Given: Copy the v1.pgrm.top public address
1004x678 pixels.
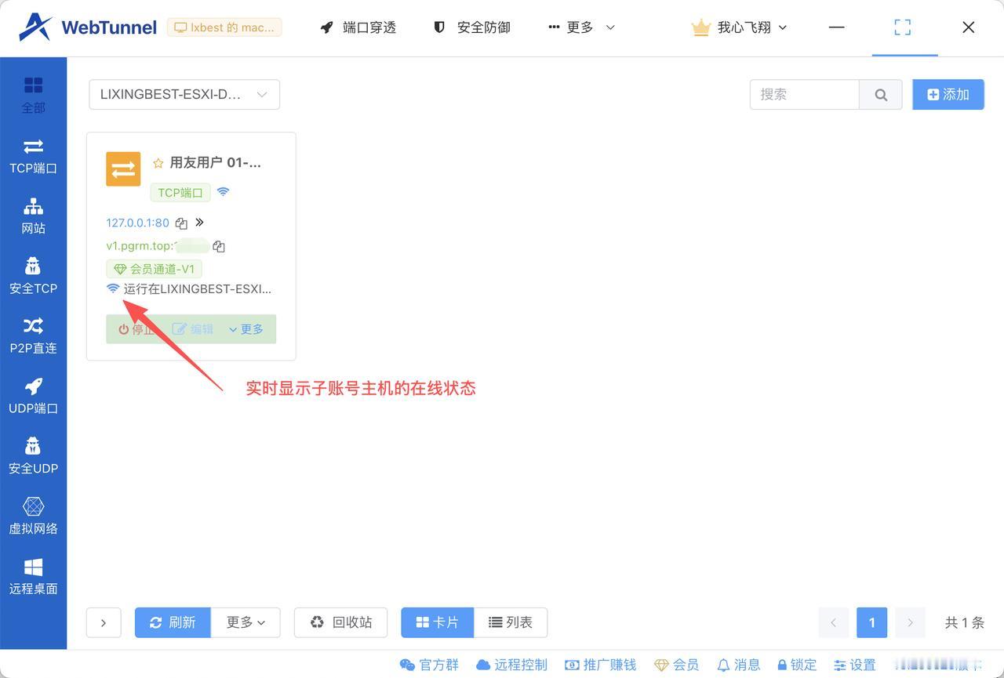Looking at the screenshot, I should (x=219, y=246).
